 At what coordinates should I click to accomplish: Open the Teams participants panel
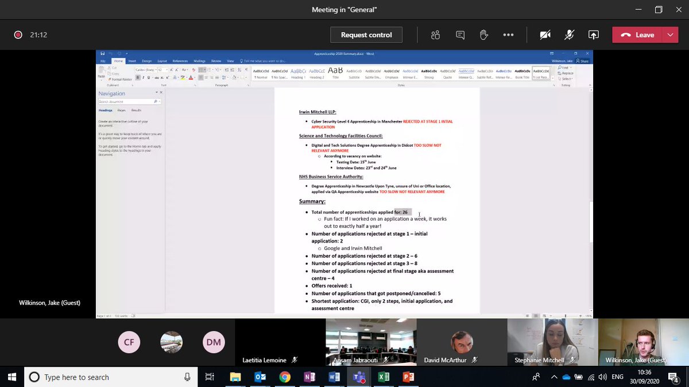tap(435, 35)
